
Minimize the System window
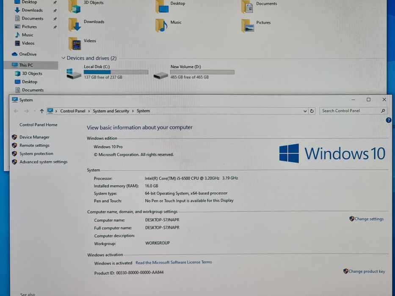click(353, 100)
